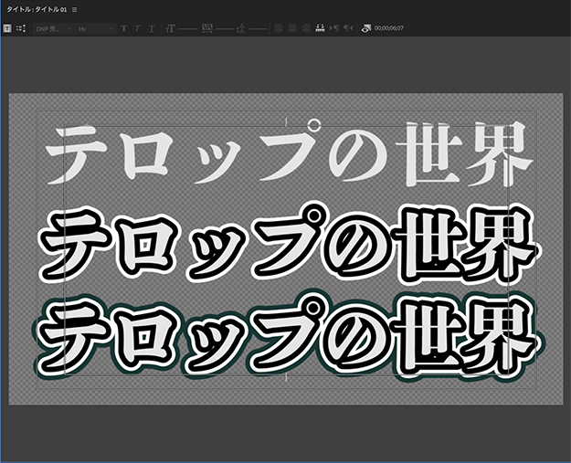The image size is (571, 463).
Task: Toggle italic text style
Action: pos(136,28)
